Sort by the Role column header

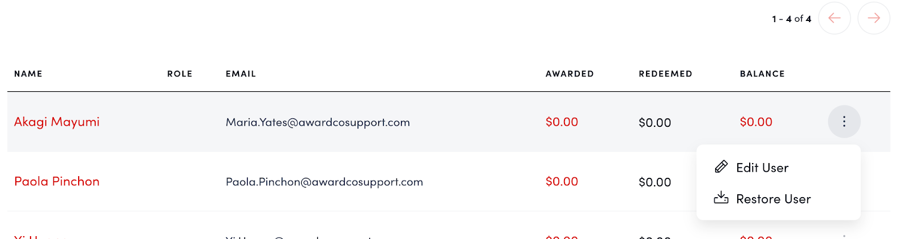coord(180,74)
